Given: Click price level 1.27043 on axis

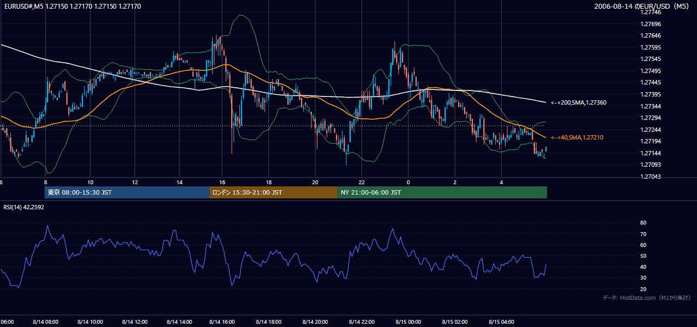Looking at the screenshot, I should 651,177.
